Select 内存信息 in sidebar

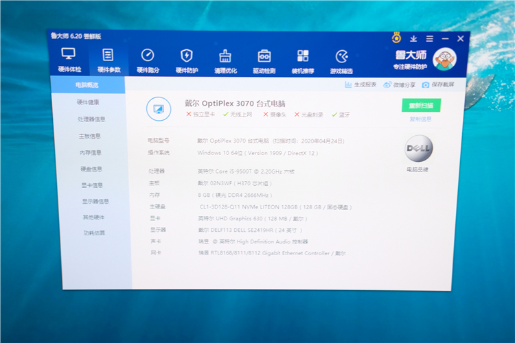pos(91,152)
